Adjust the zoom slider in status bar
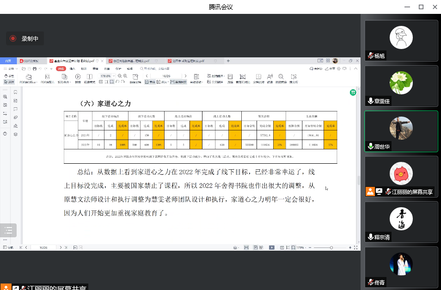Viewport: 441px width, 290px height. coord(331,247)
